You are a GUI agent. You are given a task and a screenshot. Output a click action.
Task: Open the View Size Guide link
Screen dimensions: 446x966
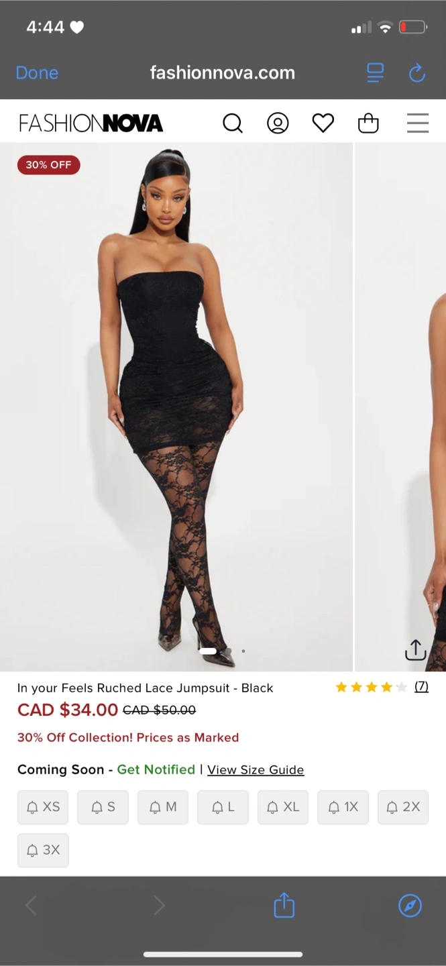[256, 769]
